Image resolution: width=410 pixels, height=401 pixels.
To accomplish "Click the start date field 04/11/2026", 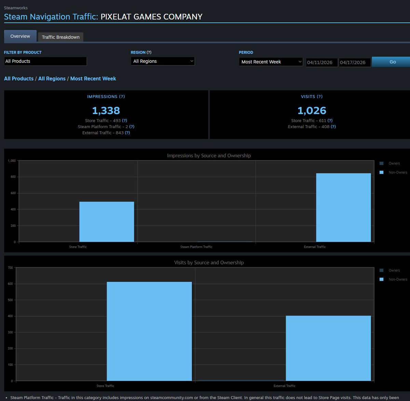I will 322,63.
